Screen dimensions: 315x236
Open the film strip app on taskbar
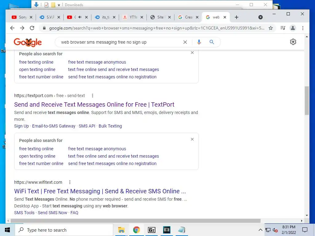tap(166, 230)
